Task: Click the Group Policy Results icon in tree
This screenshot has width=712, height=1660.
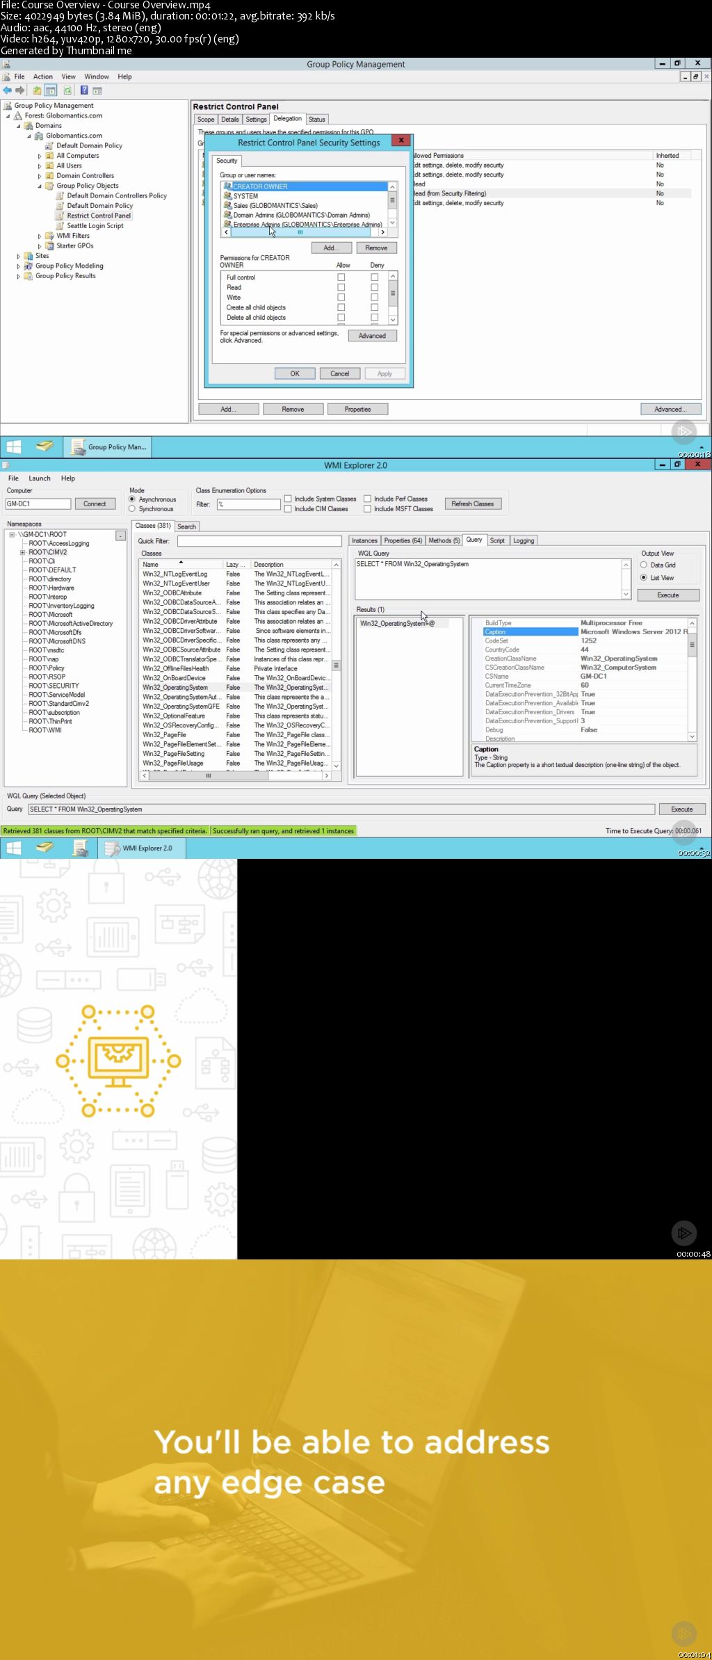Action: click(29, 276)
